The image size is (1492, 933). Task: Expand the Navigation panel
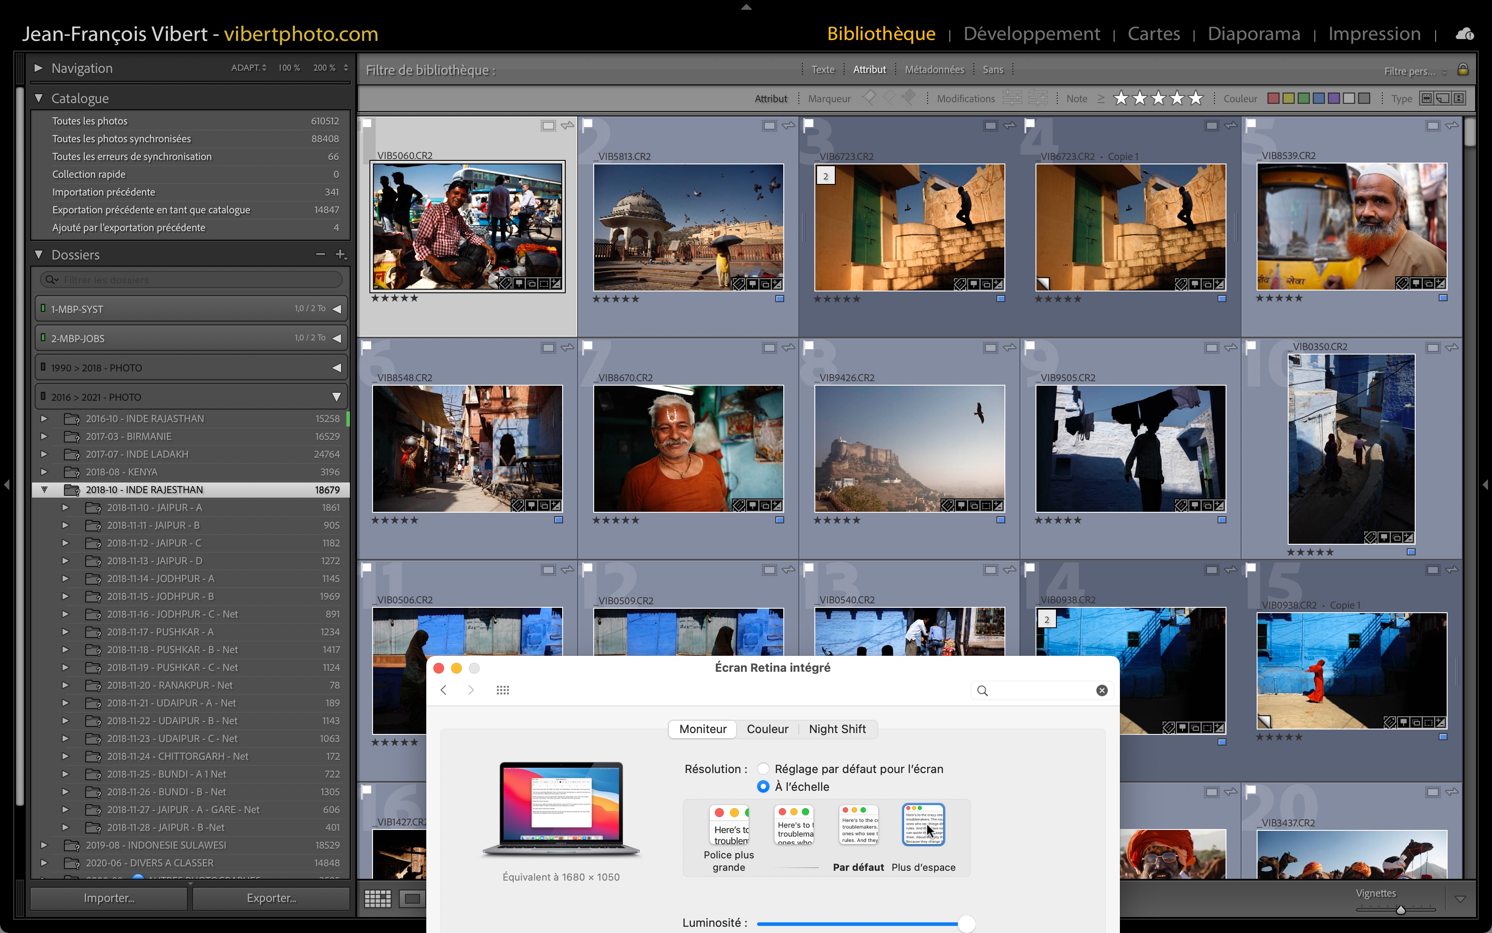coord(38,68)
